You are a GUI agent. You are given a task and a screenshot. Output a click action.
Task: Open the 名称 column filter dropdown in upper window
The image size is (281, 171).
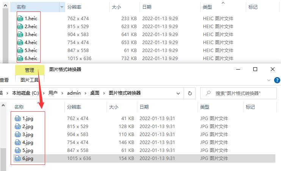pos(62,7)
